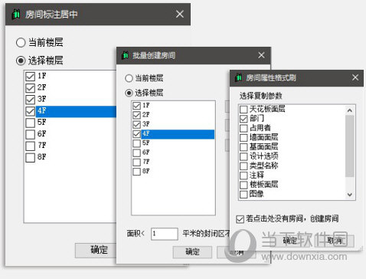Check 8F in 批量创建房间 floor list
Image resolution: width=366 pixels, height=279 pixels.
pos(137,172)
